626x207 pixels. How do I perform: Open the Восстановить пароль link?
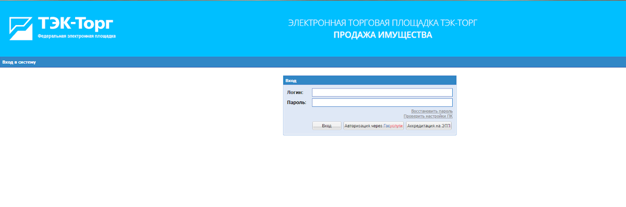click(431, 111)
